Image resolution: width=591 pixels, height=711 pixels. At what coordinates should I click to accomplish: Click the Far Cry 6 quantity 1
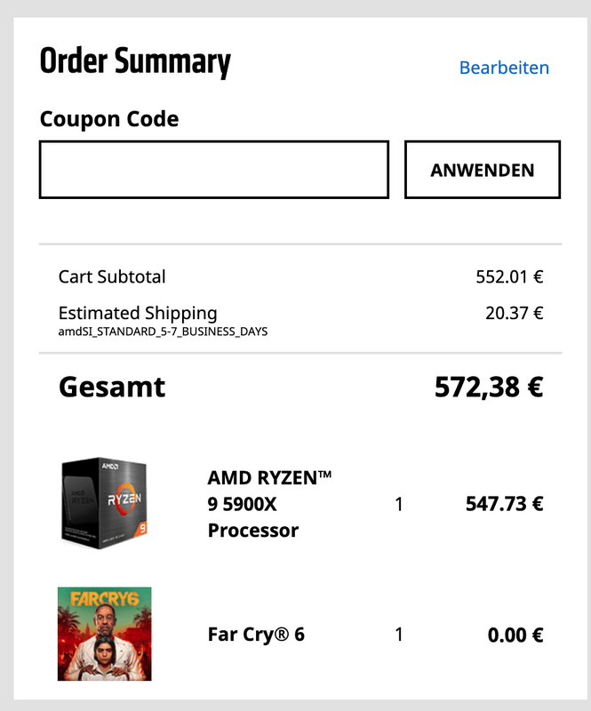point(399,635)
